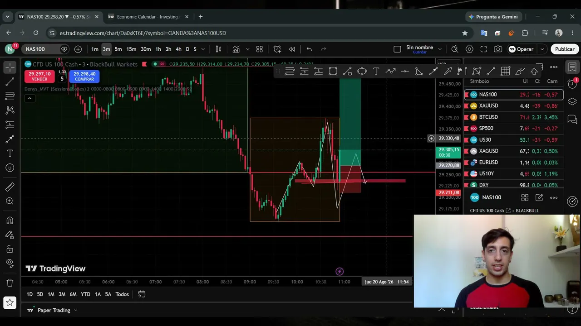Open the alerts panel clock icon

pyautogui.click(x=572, y=84)
